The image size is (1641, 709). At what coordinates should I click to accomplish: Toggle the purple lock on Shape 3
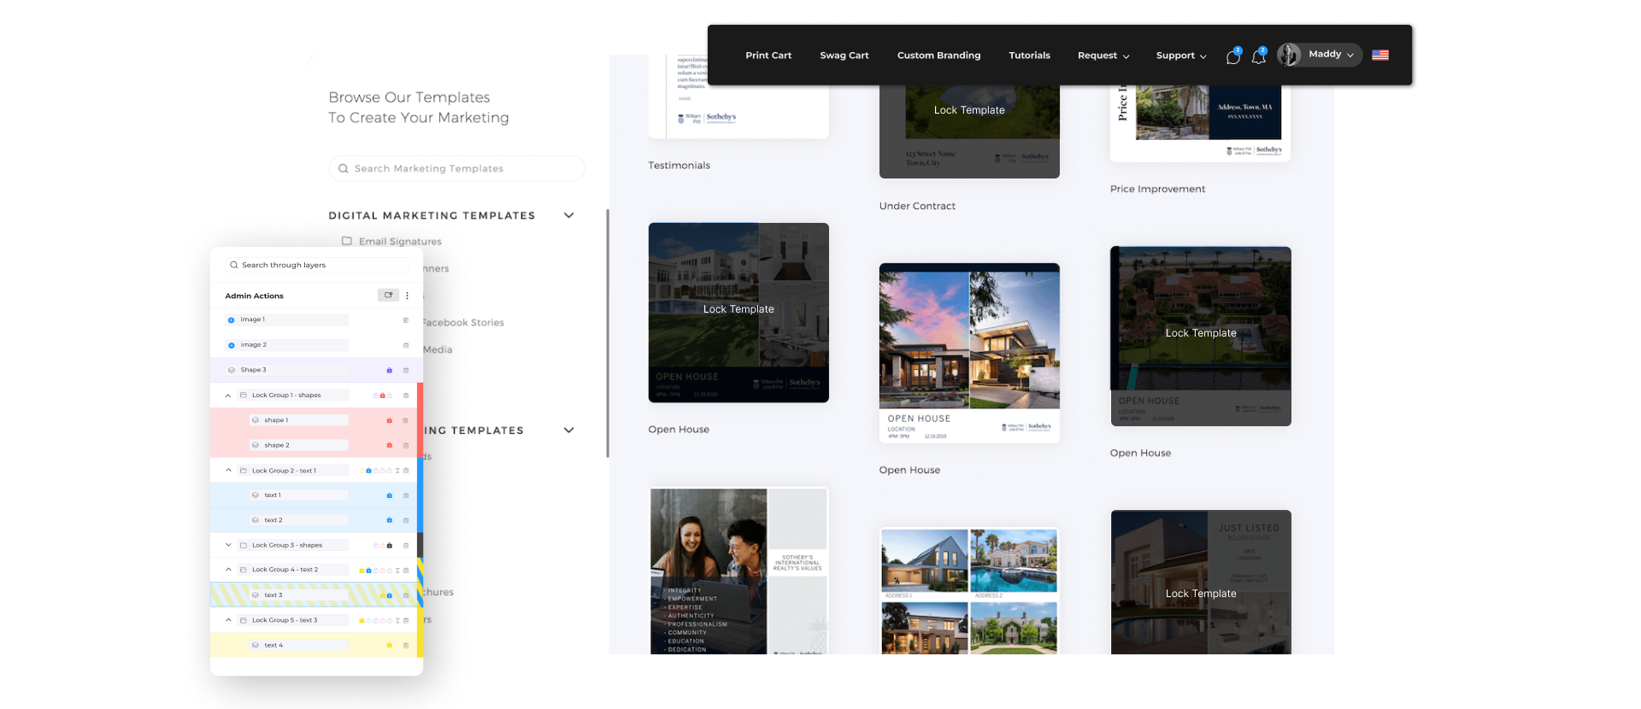coord(390,370)
